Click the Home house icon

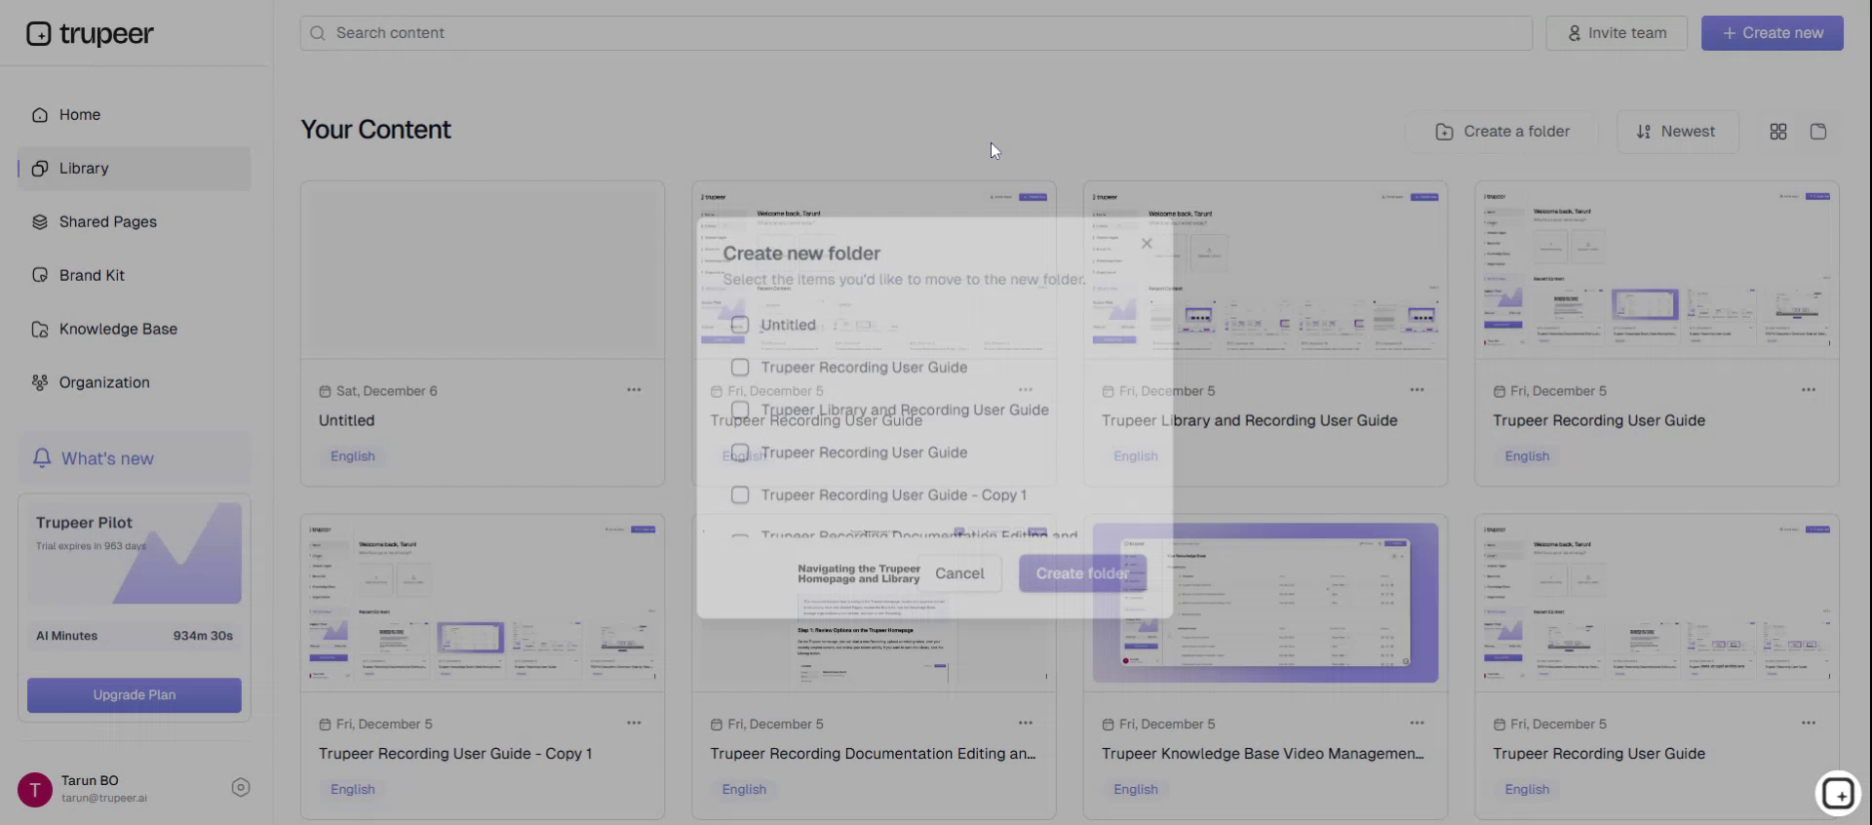pos(40,115)
